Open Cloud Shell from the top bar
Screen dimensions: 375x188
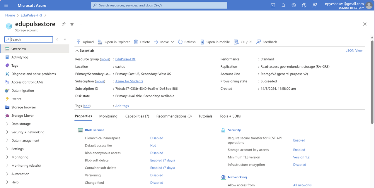coord(273,5)
